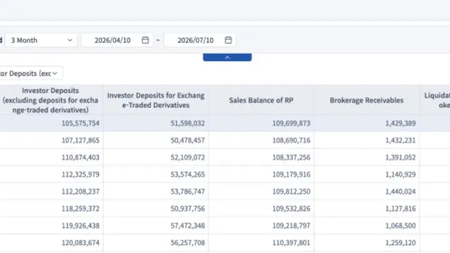
Task: Select Investor Deposits for Exchange-Traded Derivatives header
Action: coord(156,100)
